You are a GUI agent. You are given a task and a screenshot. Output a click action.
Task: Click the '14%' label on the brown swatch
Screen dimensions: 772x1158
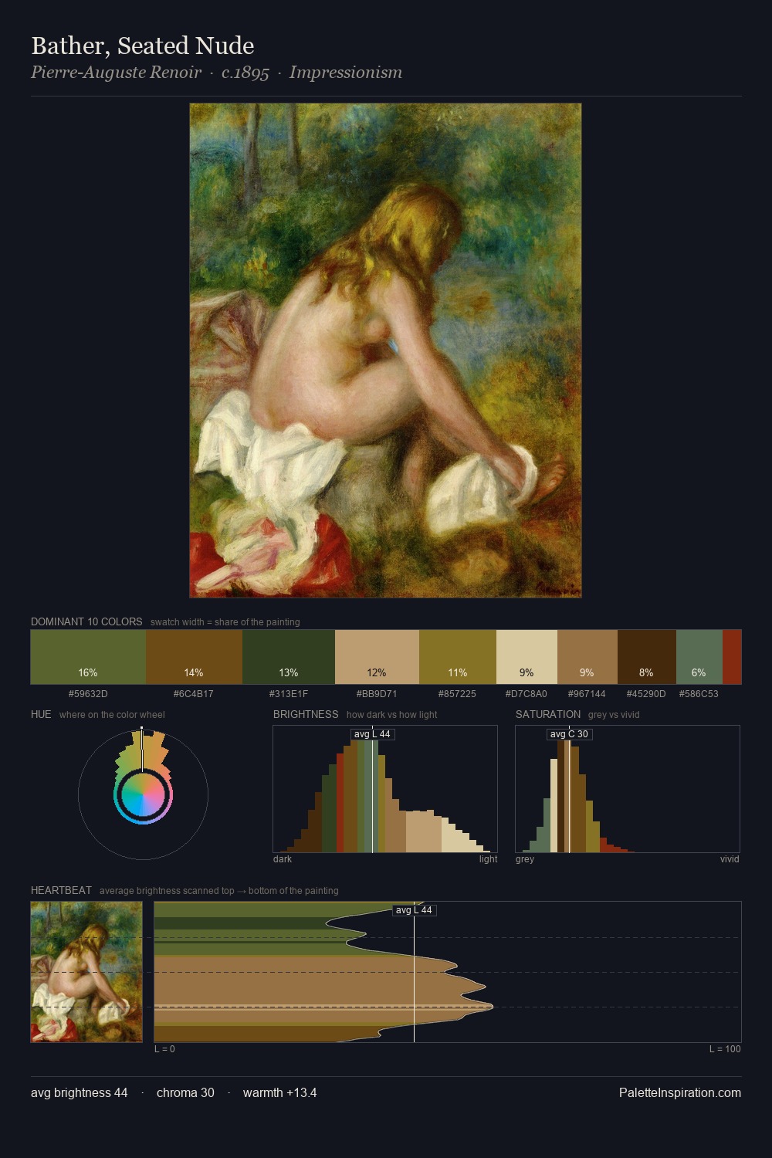pyautogui.click(x=194, y=673)
